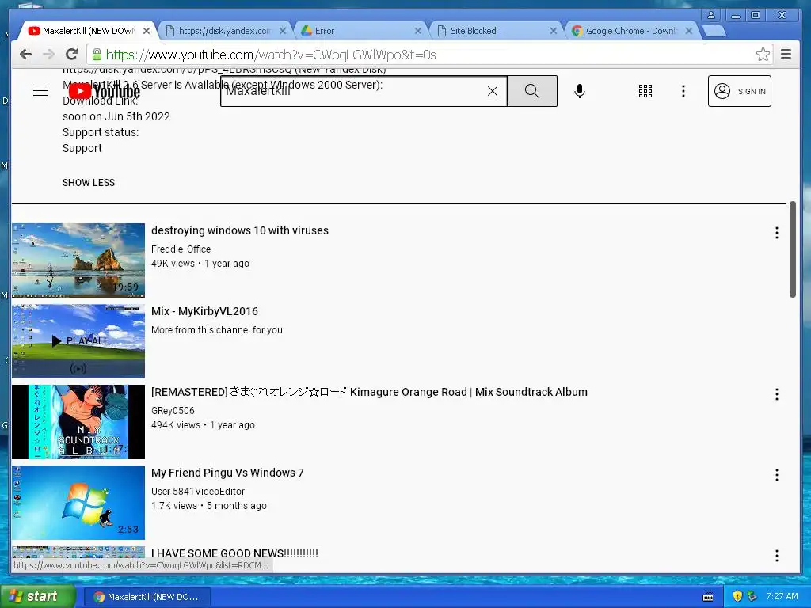The width and height of the screenshot is (811, 608).
Task: Open the Kimagure Orange Road soundtrack thumbnail
Action: coord(78,421)
